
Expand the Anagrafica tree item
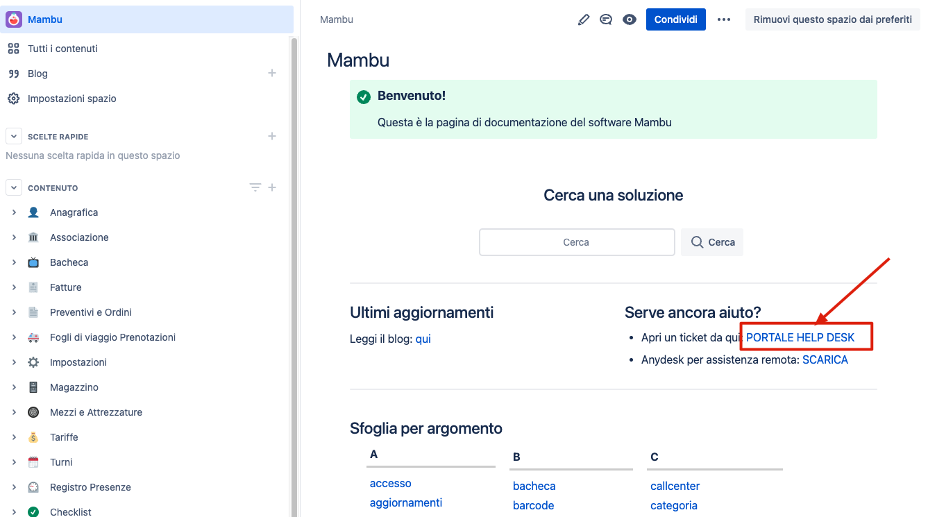click(14, 212)
